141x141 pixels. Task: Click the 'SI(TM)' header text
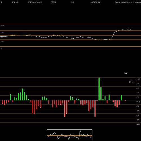[54, 2]
